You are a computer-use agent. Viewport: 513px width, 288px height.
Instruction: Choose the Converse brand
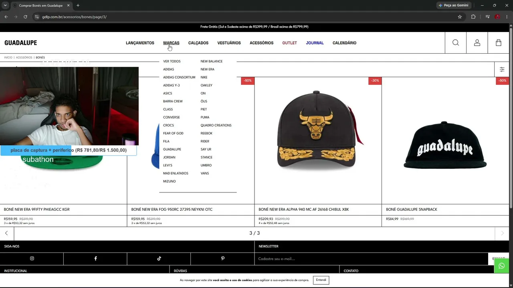point(172,117)
